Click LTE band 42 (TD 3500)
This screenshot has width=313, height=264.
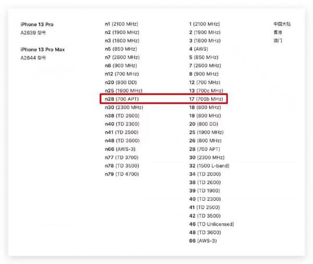pos(205,216)
